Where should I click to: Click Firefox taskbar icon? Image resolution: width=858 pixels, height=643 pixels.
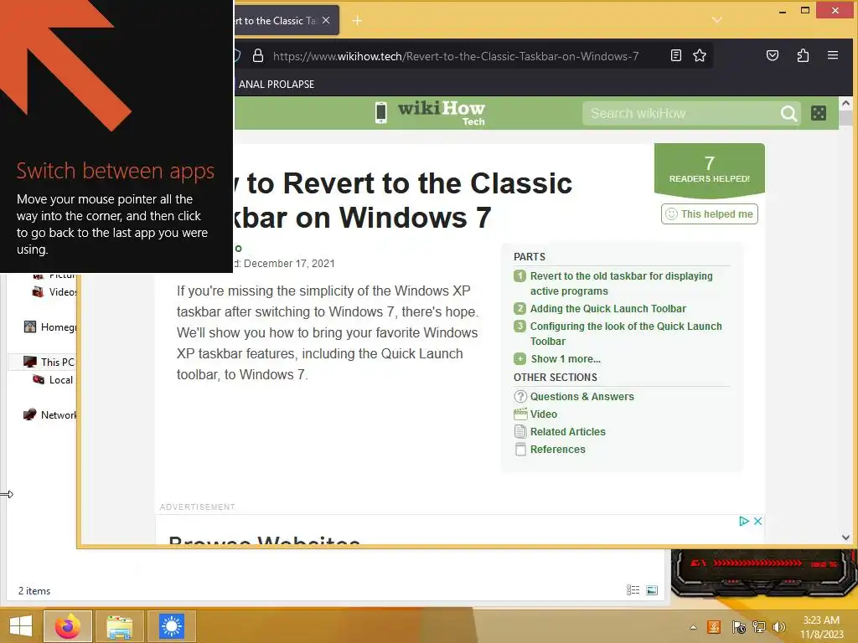click(x=67, y=626)
